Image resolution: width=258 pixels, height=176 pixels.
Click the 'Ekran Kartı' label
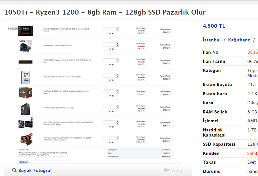pos(215,93)
